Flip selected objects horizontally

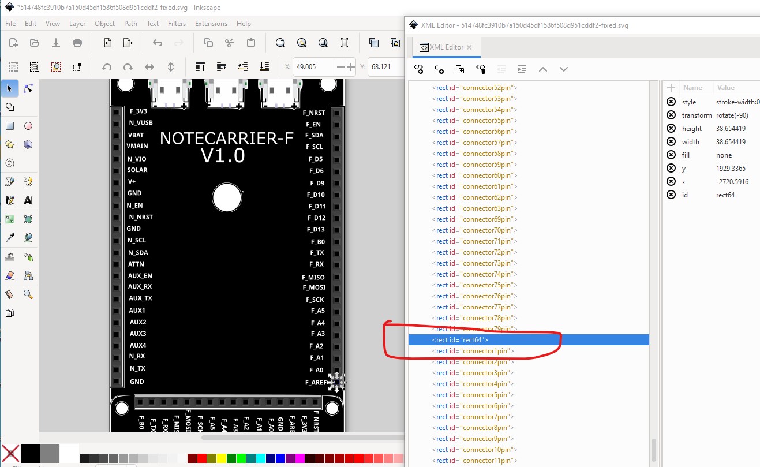pyautogui.click(x=149, y=67)
